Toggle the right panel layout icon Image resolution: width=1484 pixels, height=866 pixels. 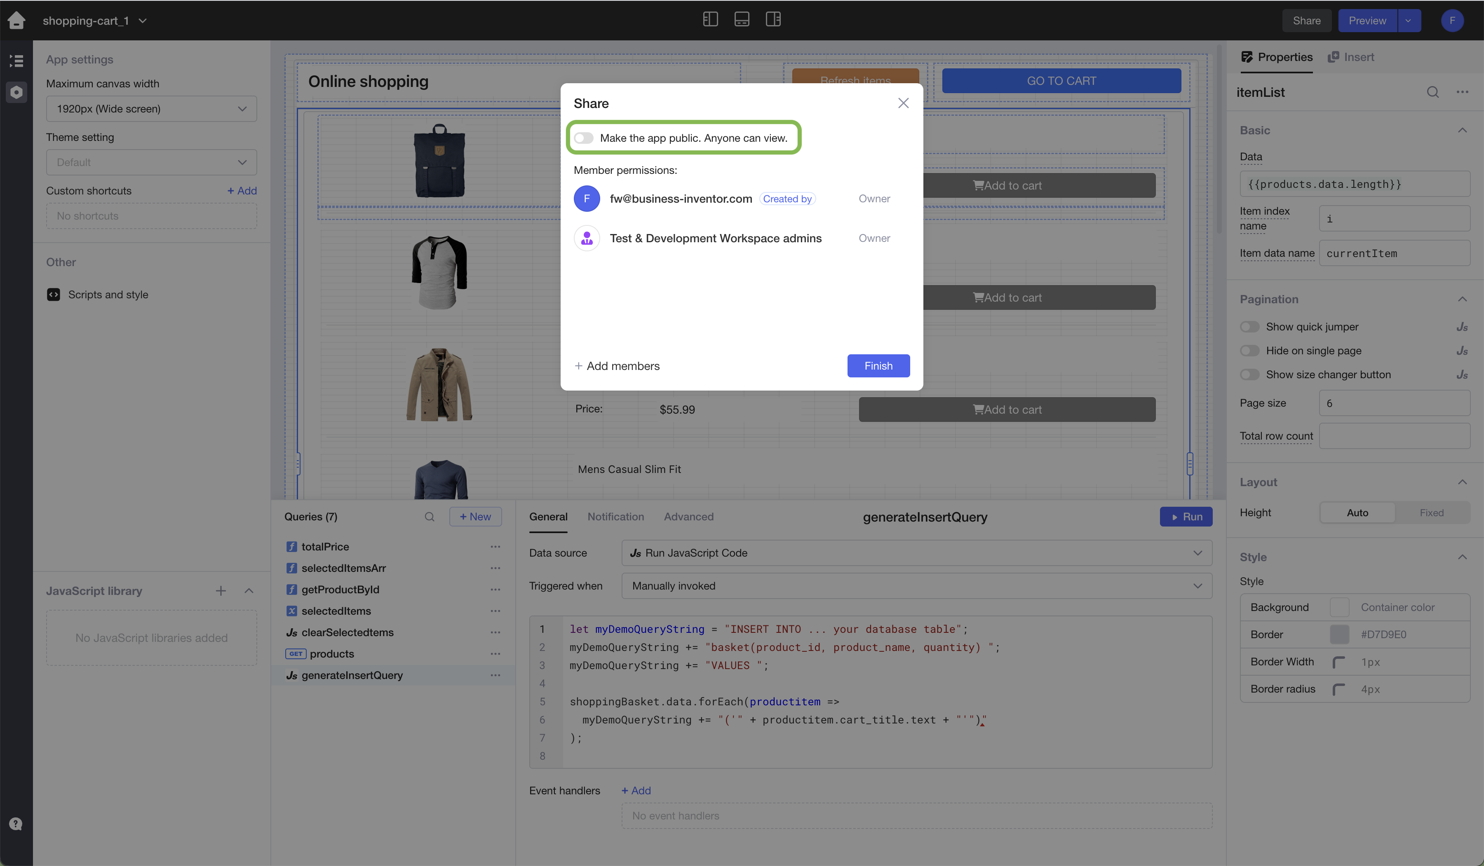click(773, 19)
